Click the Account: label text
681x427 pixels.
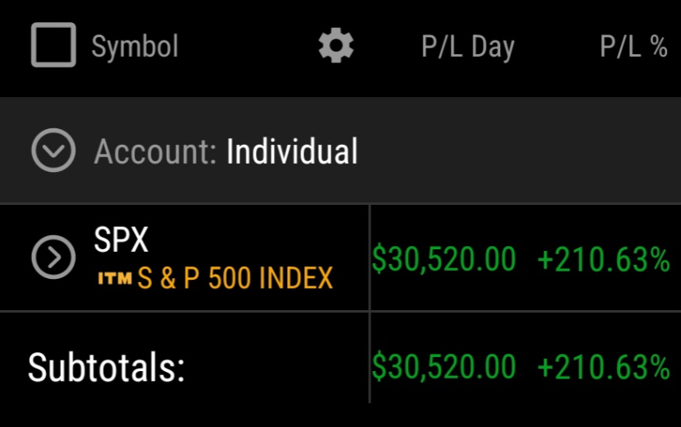pos(155,151)
